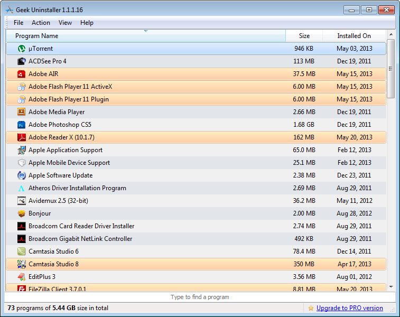Select Adobe Flash Player 11 Plugin text
400x317 pixels.
[69, 99]
